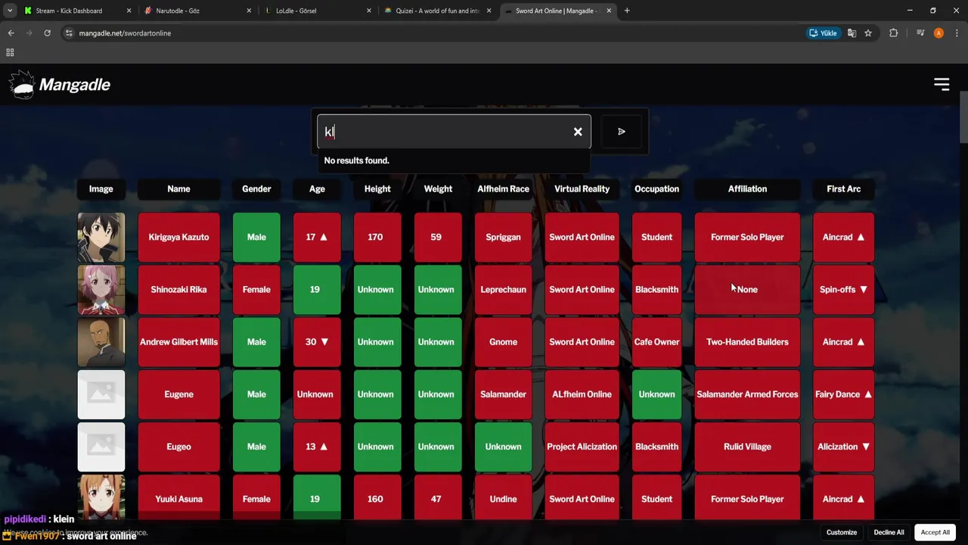Click the Shinozaki Rika name cell
Viewport: 968px width, 545px height.
coord(178,289)
